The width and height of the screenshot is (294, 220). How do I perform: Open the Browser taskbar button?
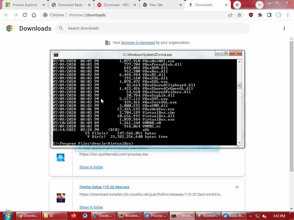pos(208,216)
